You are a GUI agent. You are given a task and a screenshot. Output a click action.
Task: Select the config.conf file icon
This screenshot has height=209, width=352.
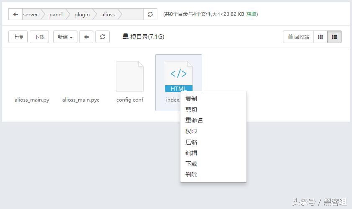pos(130,76)
